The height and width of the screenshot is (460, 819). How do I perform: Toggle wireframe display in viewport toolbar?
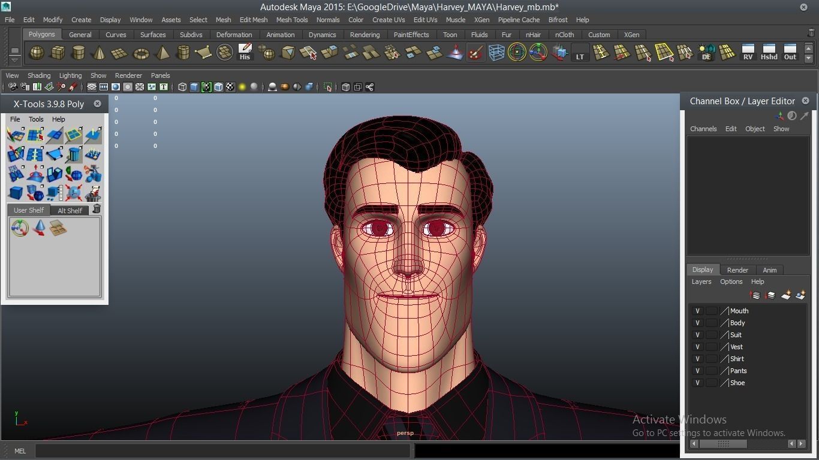182,87
